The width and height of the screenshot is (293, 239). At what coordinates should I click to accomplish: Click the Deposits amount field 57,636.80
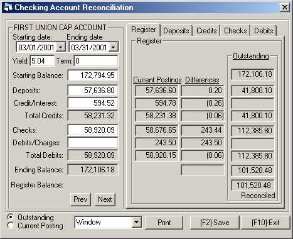(x=93, y=91)
